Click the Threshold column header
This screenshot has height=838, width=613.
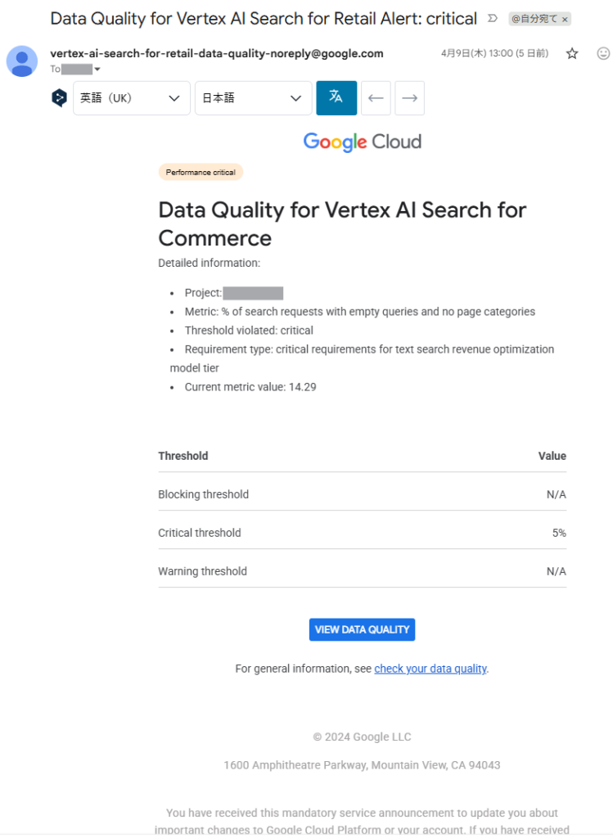tap(183, 456)
